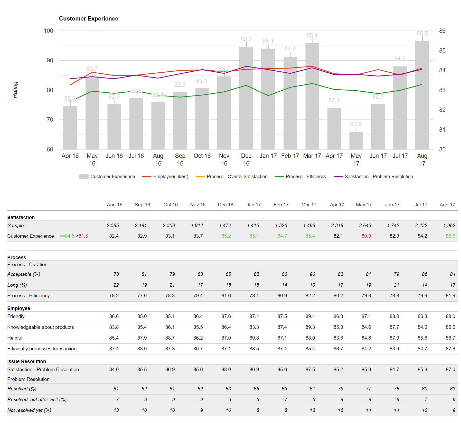Select the Feb 17 bar labeled 84.7
Screen dimensions: 461x423
point(290,103)
